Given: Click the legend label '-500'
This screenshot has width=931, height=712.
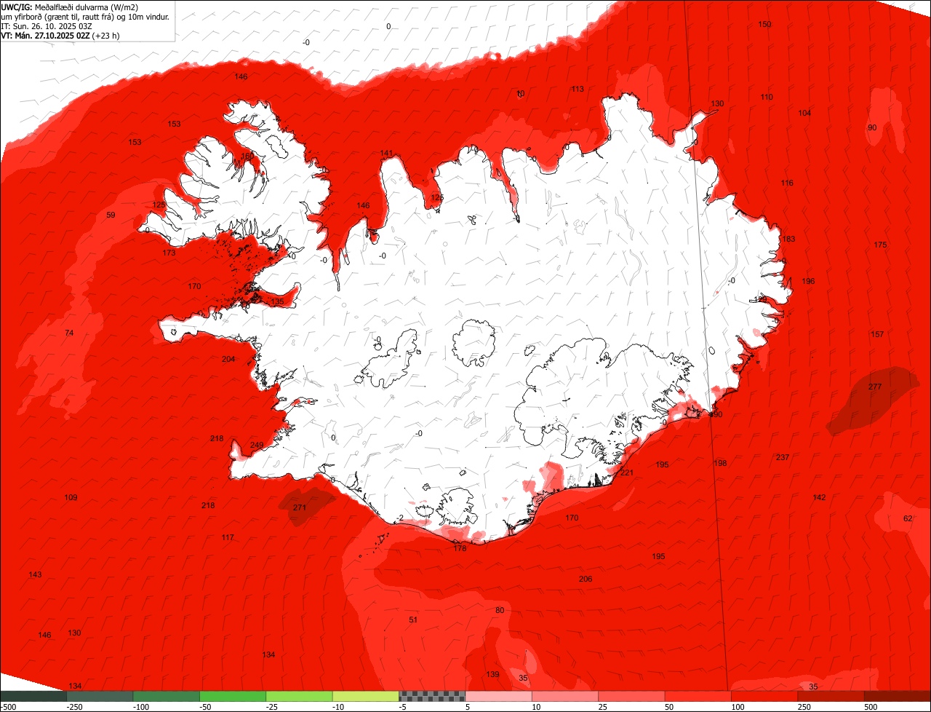Looking at the screenshot, I should 8,707.
